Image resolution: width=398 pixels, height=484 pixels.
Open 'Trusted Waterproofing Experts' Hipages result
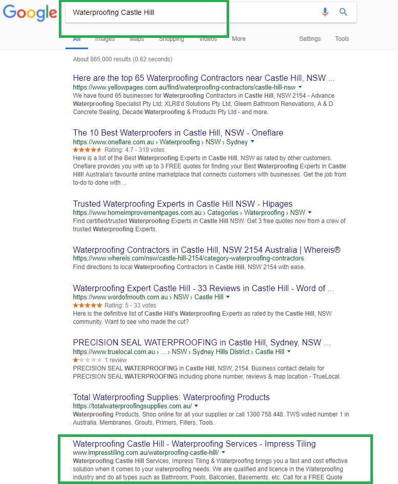click(183, 204)
